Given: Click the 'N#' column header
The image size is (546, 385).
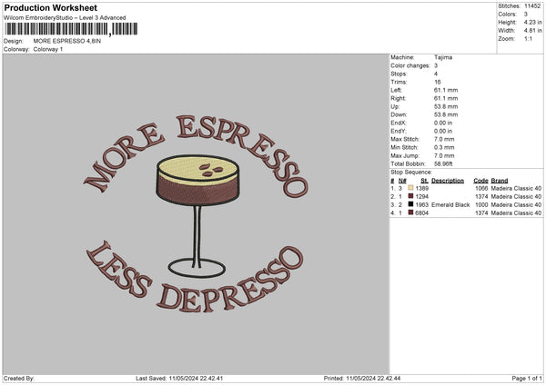Looking at the screenshot, I should pos(402,181).
